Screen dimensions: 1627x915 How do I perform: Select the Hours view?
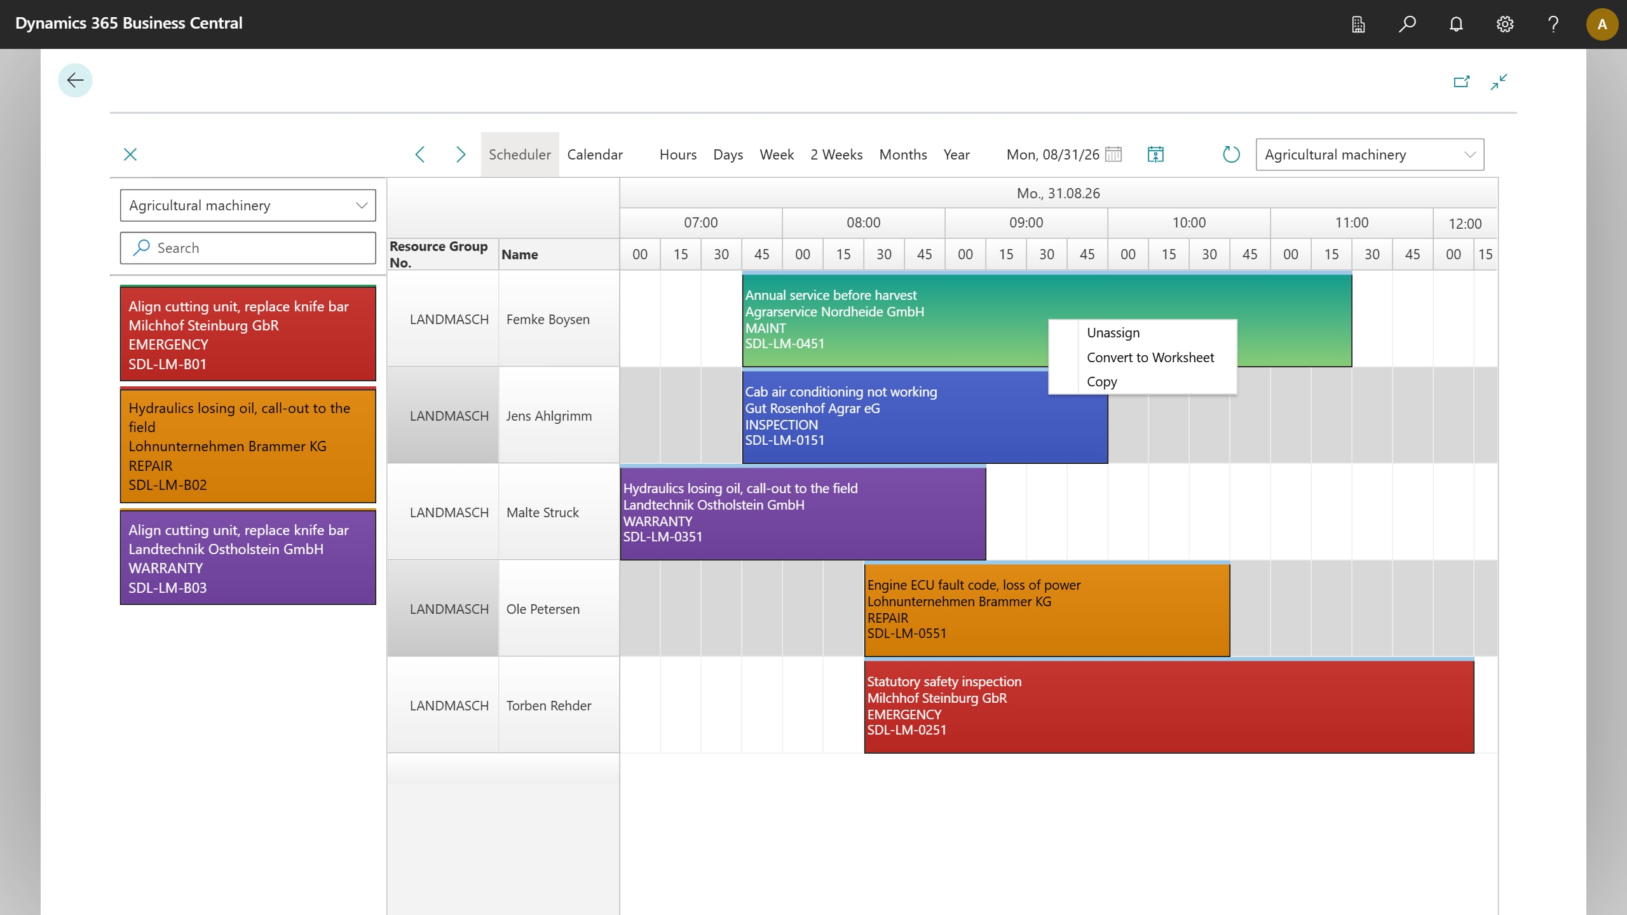click(x=678, y=154)
